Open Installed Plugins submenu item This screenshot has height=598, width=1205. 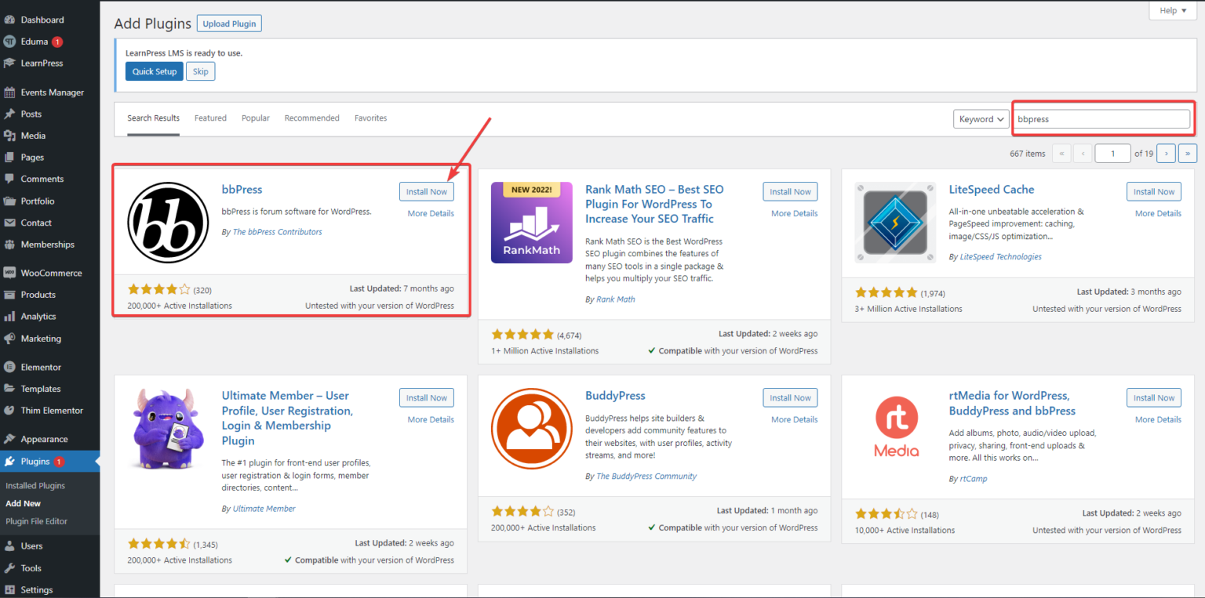pos(35,486)
